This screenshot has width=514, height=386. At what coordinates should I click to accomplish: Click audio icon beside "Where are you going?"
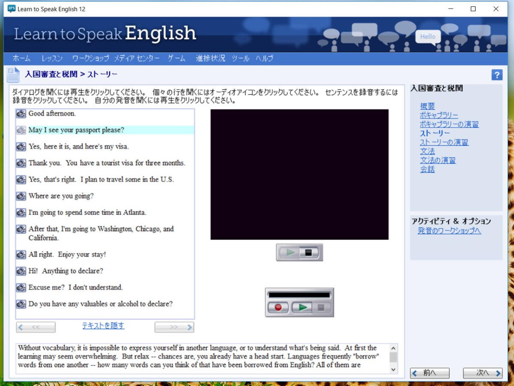(x=21, y=196)
